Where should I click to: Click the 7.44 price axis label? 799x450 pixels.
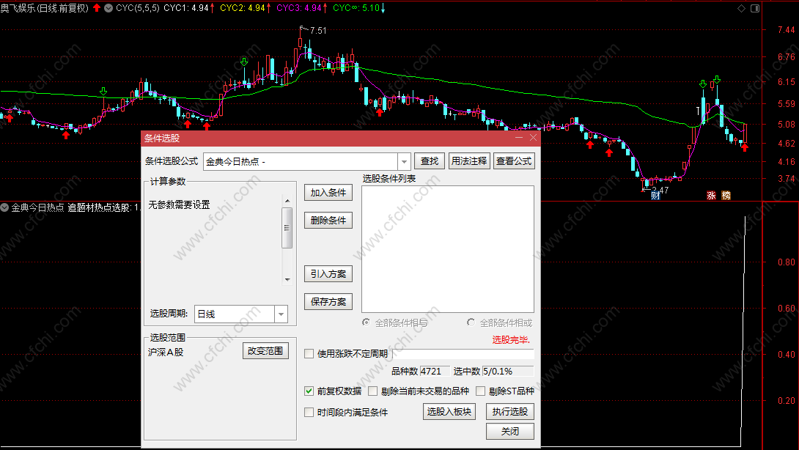(x=787, y=30)
